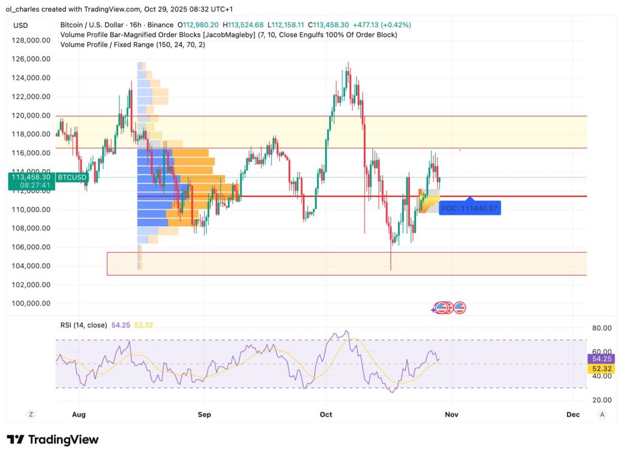Click the Oct label on the time axis
Image resolution: width=623 pixels, height=457 pixels.
click(x=325, y=414)
